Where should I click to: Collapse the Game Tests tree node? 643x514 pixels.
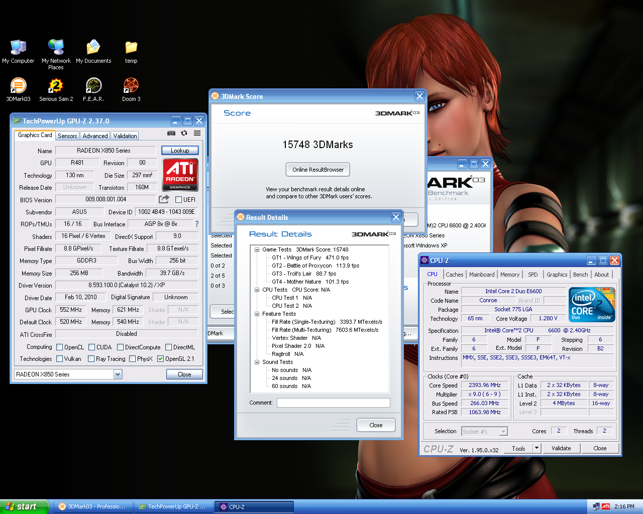(x=257, y=249)
